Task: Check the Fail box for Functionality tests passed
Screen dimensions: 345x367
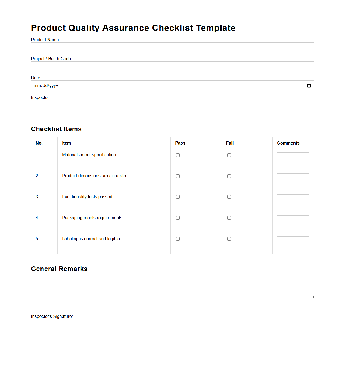Action: (229, 197)
